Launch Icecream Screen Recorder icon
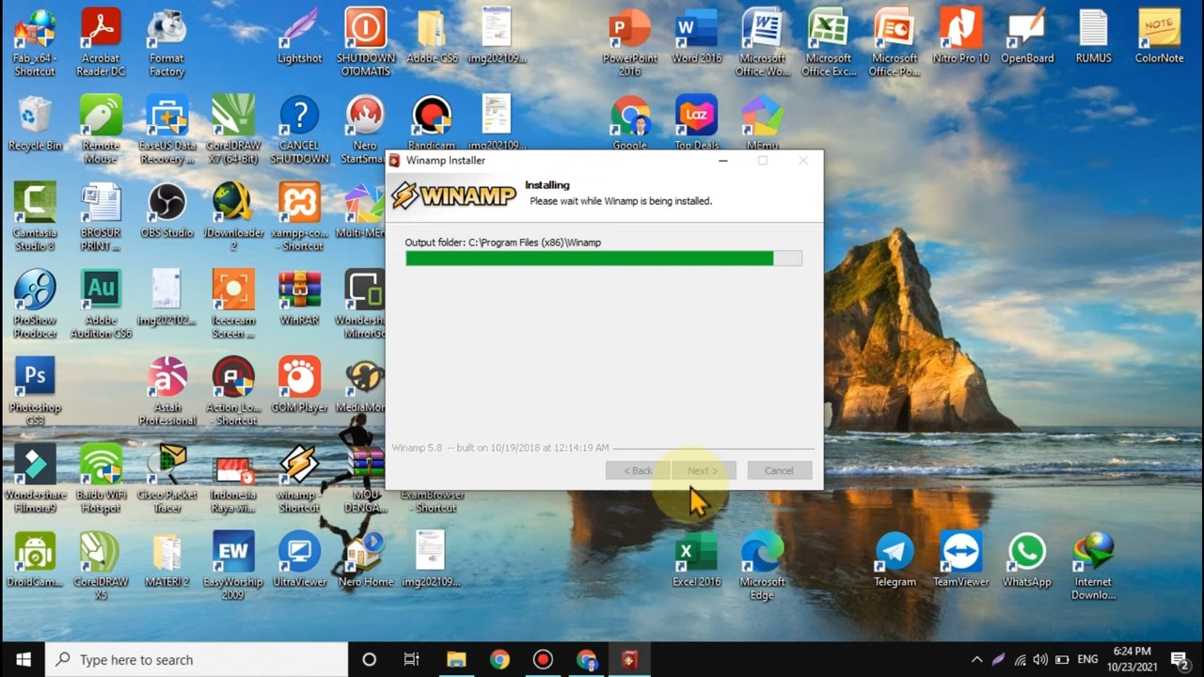Viewport: 1204px width, 677px height. [233, 305]
